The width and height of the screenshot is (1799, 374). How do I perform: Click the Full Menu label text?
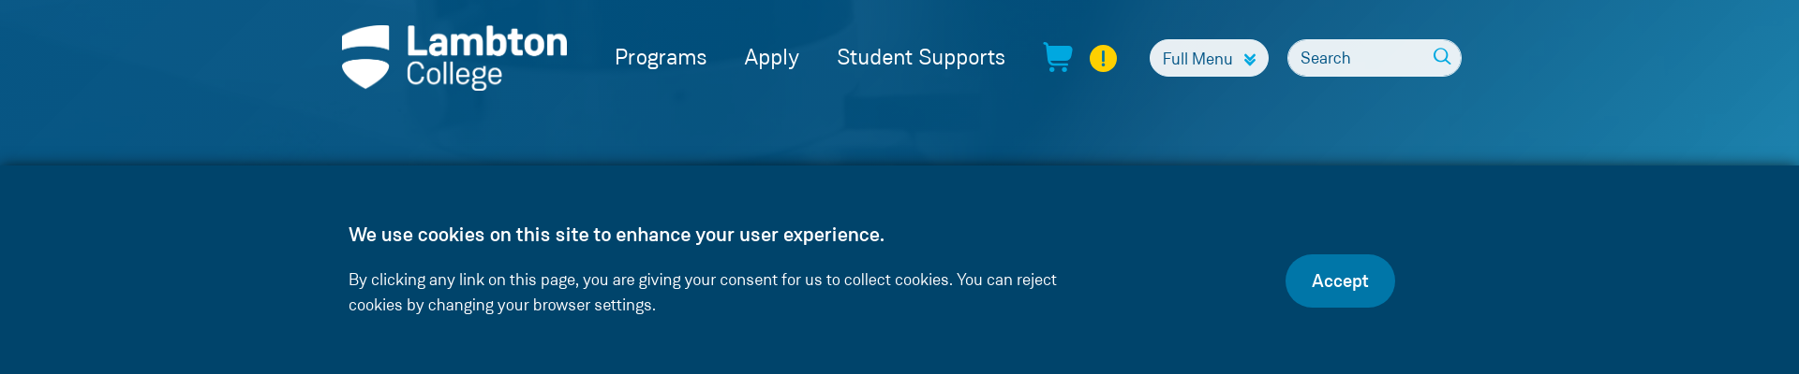click(1197, 59)
